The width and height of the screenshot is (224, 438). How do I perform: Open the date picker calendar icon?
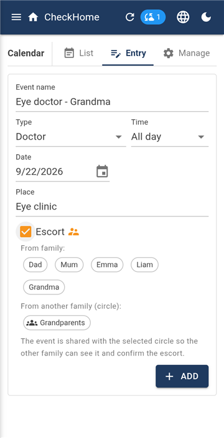pos(102,171)
